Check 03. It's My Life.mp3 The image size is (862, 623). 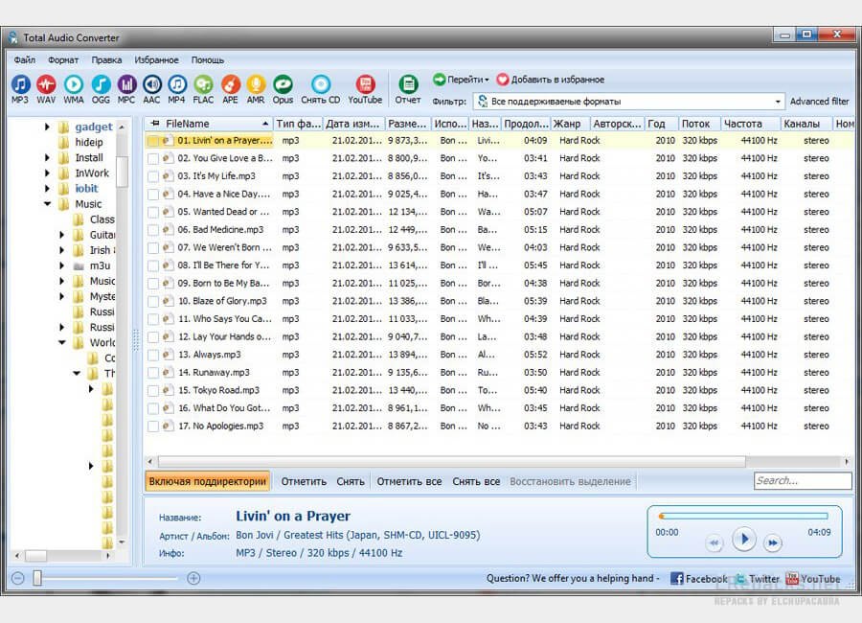pos(153,176)
